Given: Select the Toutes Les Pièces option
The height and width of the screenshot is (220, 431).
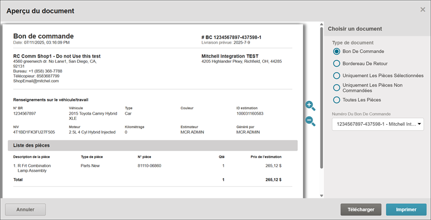Looking at the screenshot, I should [337, 100].
